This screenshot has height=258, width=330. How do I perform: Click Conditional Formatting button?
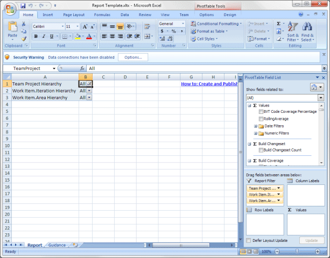[x=216, y=24]
